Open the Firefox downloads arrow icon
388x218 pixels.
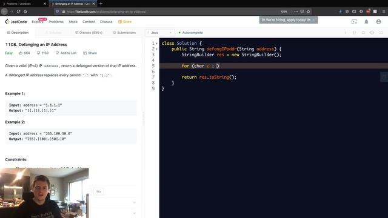[340, 12]
